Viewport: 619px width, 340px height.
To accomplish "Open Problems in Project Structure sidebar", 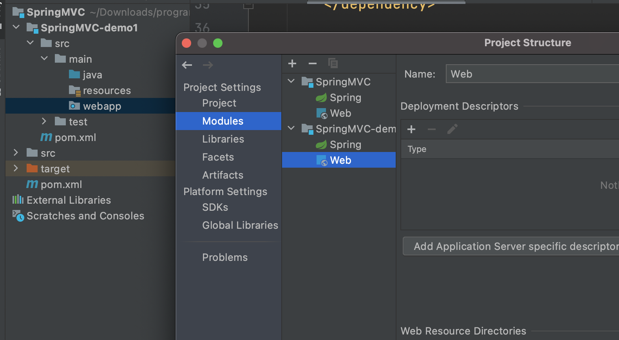I will click(x=225, y=257).
